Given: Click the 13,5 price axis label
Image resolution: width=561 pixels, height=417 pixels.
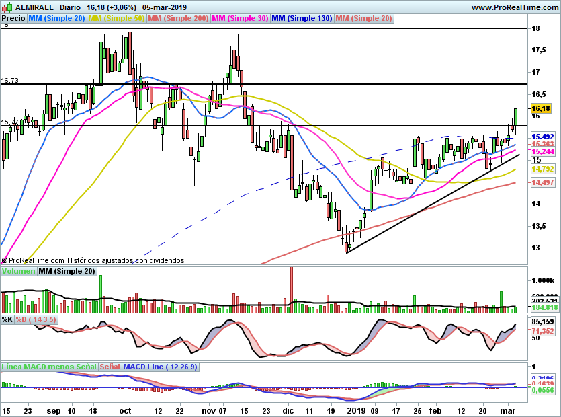Looking at the screenshot, I should point(539,226).
